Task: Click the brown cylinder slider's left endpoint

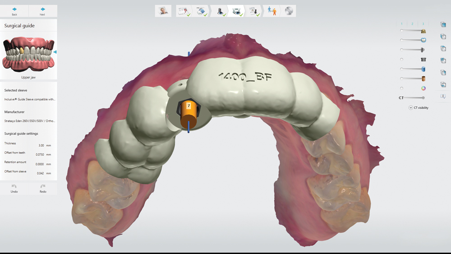Action: (401, 79)
